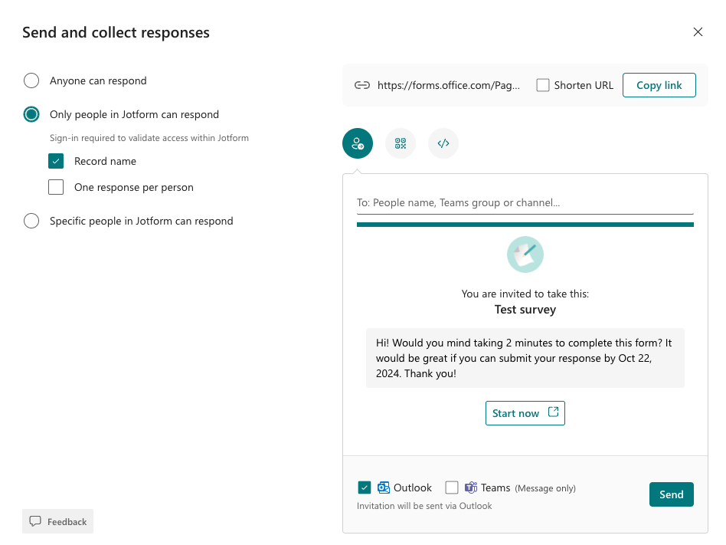Select the invite people sharing icon
This screenshot has width=726, height=545.
pyautogui.click(x=358, y=143)
